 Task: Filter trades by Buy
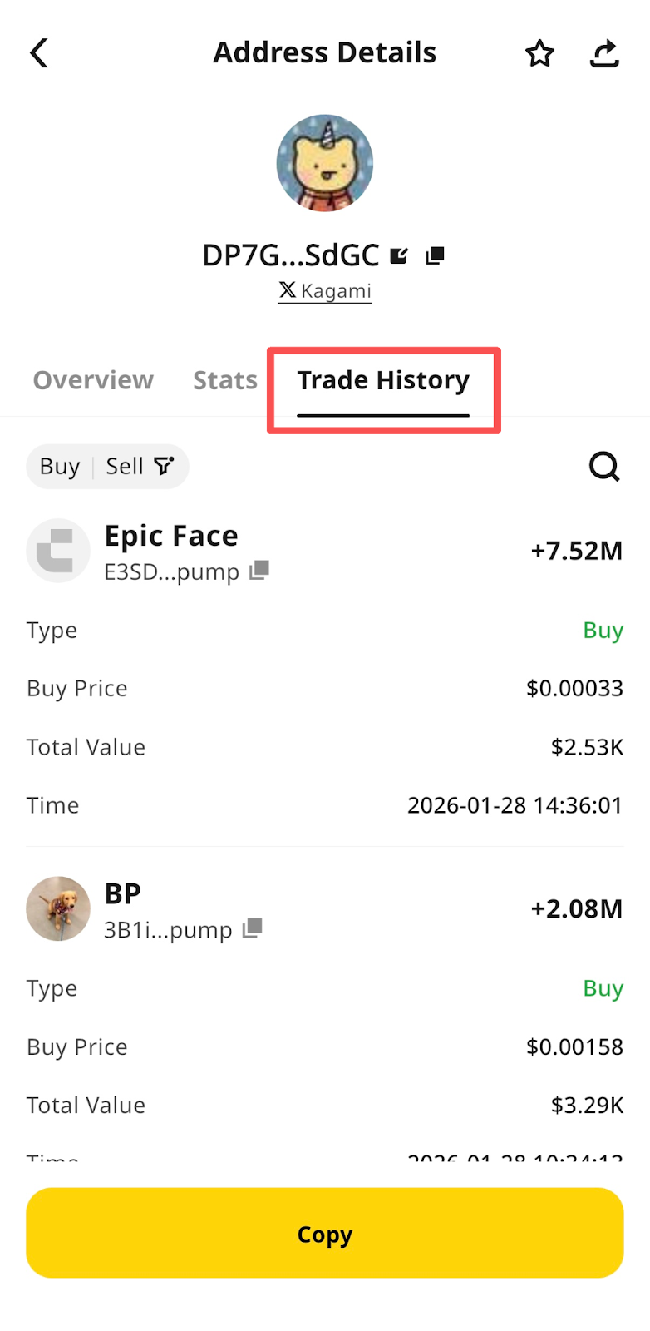(60, 467)
